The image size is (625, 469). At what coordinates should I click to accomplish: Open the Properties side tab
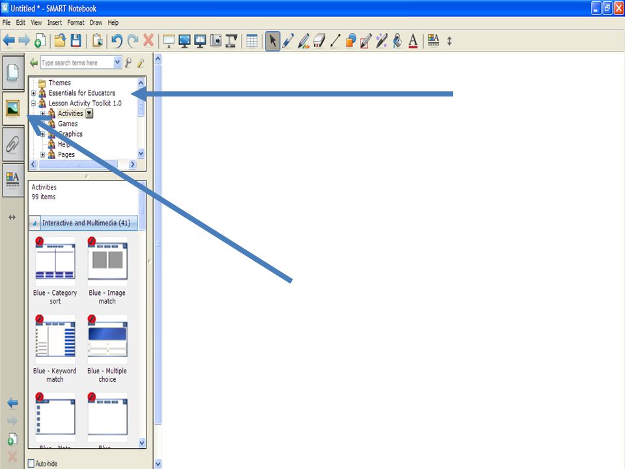(x=13, y=180)
